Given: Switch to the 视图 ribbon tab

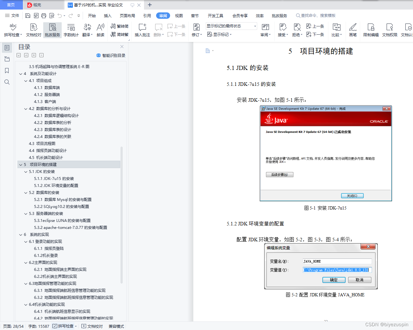Looking at the screenshot, I should point(179,16).
